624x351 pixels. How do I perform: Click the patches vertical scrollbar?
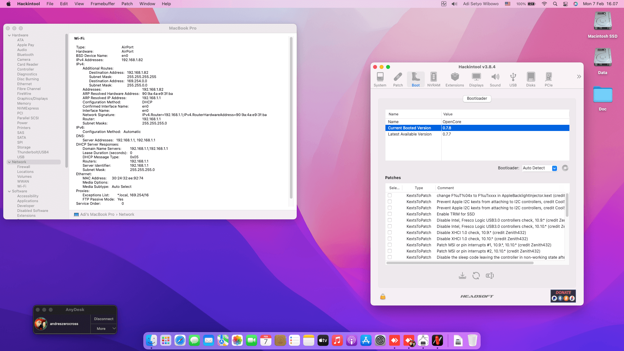click(567, 205)
